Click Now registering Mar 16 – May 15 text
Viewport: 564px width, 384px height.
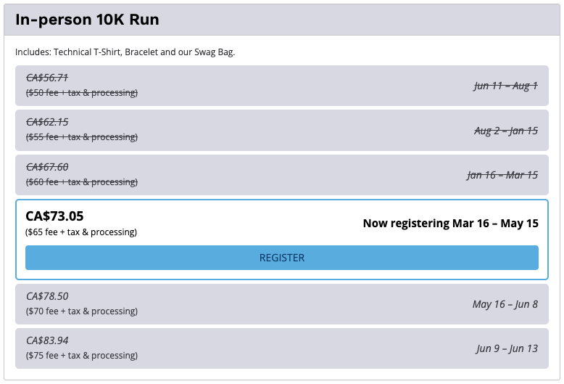click(x=450, y=224)
